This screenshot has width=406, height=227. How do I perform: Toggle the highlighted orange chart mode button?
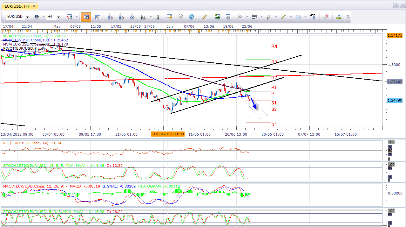[x=86, y=17]
